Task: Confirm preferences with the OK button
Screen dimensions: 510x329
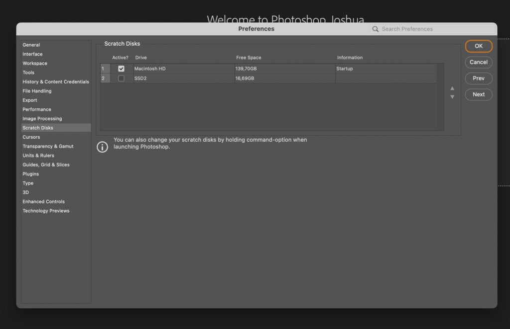Action: 478,46
